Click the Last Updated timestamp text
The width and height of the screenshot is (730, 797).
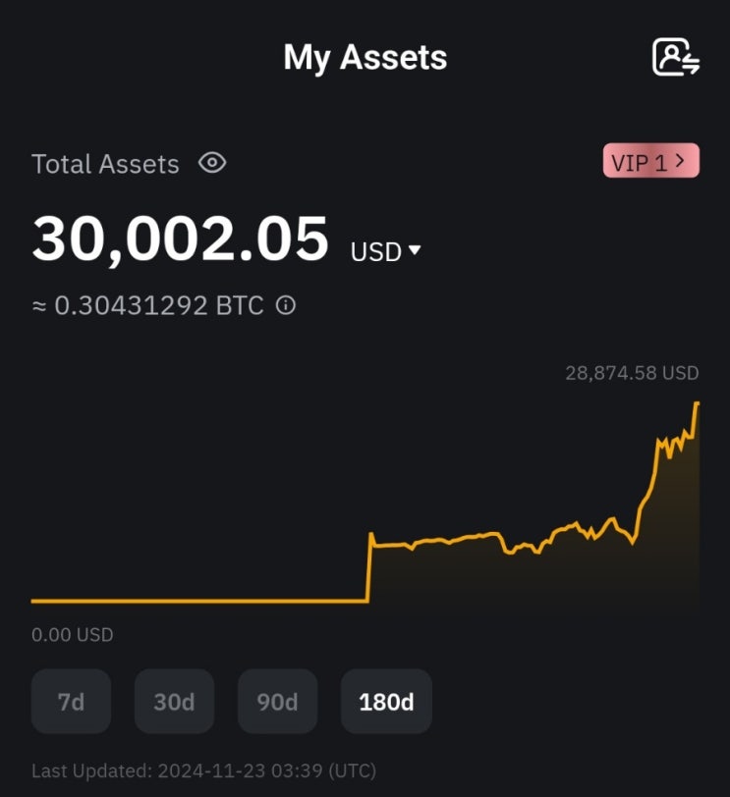pyautogui.click(x=203, y=770)
